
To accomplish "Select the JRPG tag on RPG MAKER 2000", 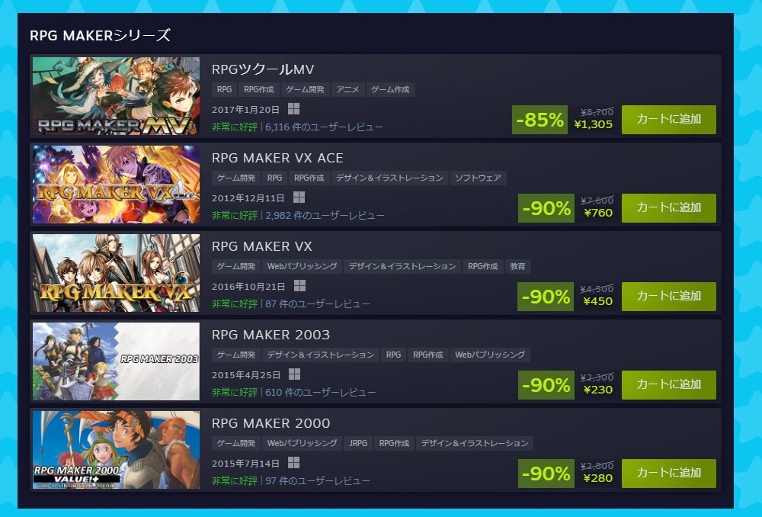I will (358, 444).
